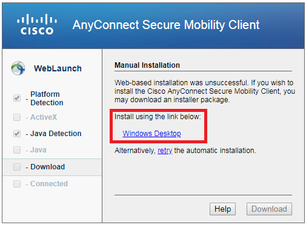Click the retry automatic installation link
This screenshot has height=225, width=306.
[x=165, y=151]
